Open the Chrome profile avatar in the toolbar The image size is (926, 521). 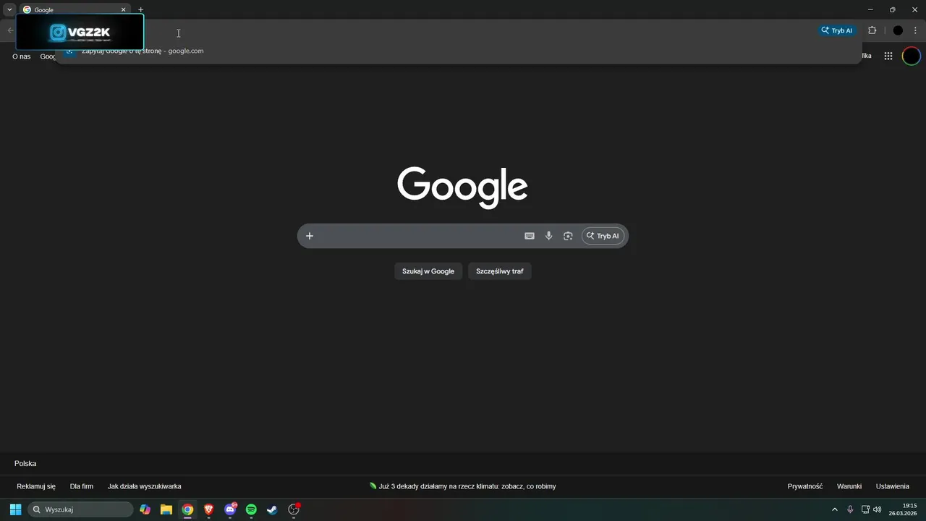[898, 30]
